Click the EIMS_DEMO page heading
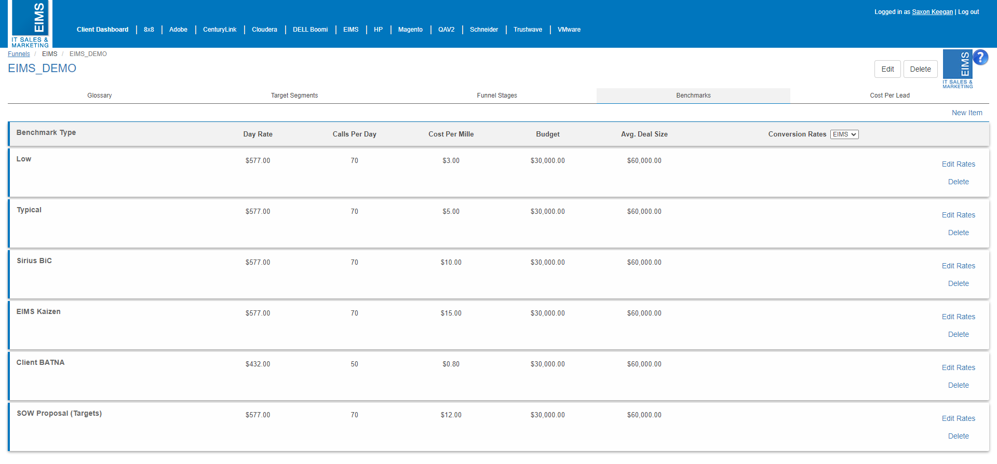Viewport: 997px width, 464px height. point(42,69)
